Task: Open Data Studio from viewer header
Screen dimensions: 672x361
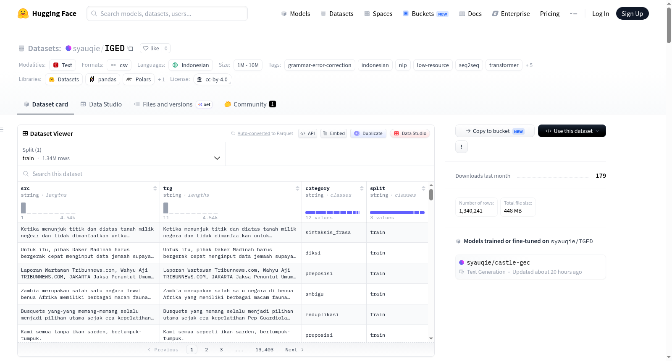Action: click(410, 133)
